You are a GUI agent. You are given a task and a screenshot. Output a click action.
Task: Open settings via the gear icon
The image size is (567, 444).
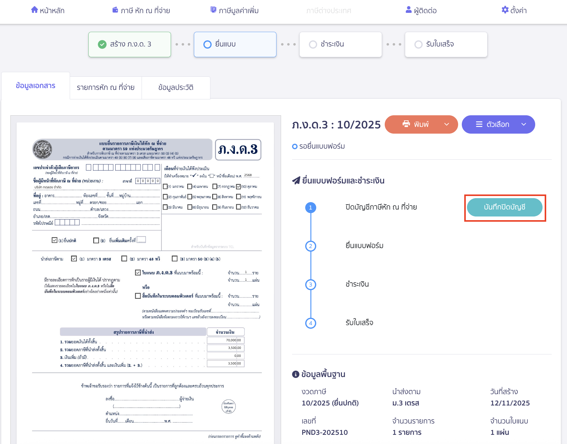click(505, 10)
